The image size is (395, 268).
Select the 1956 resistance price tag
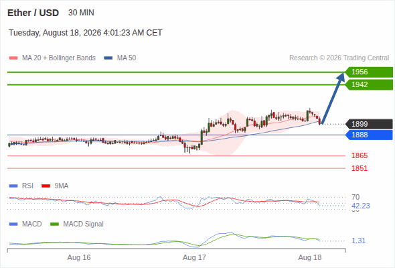[369, 72]
